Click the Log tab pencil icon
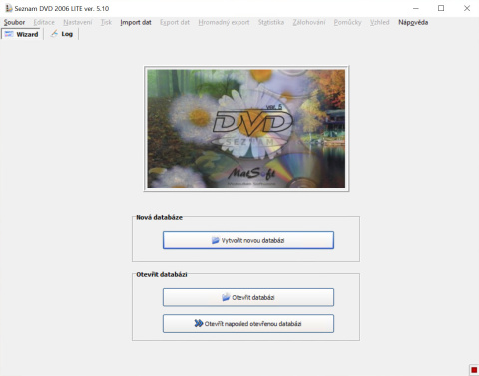 pyautogui.click(x=54, y=34)
